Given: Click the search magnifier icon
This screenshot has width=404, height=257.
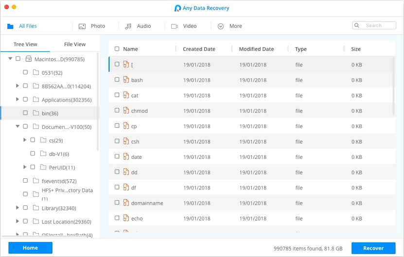Looking at the screenshot, I should click(357, 25).
